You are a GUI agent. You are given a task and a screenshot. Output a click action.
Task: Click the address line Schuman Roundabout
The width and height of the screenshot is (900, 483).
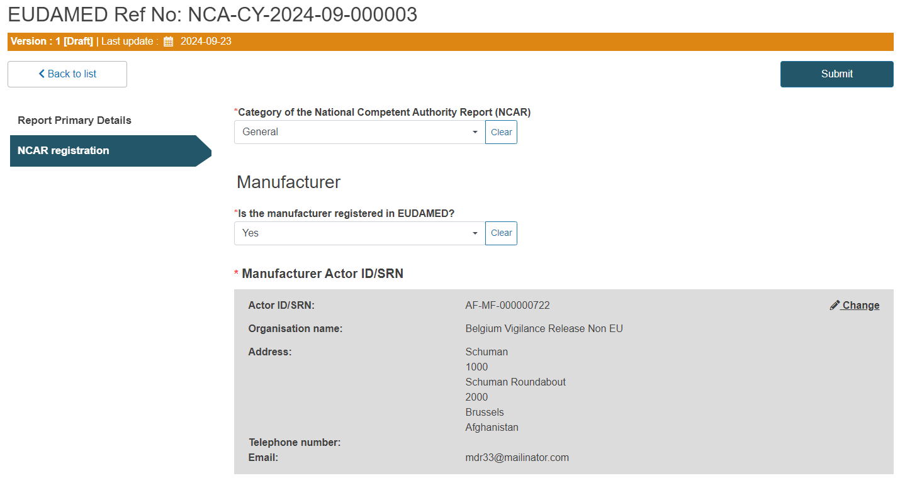pos(515,382)
